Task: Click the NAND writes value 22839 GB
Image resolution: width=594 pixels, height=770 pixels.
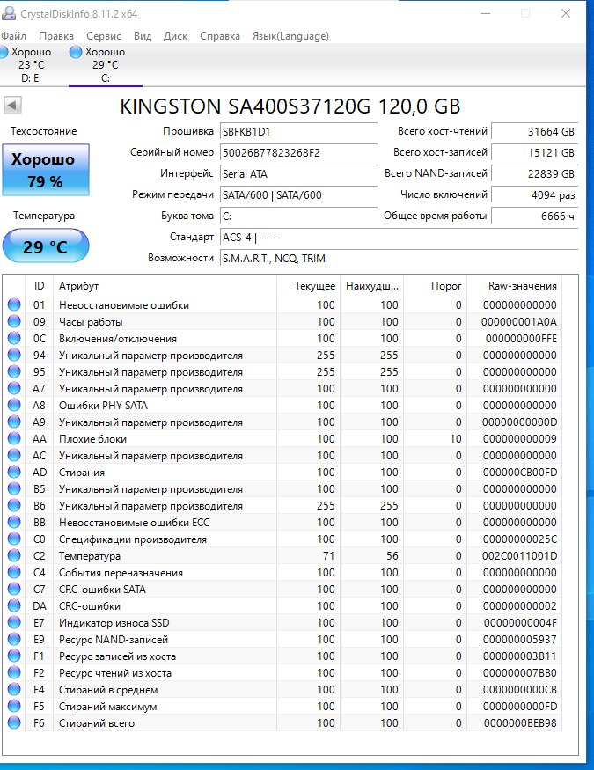Action: click(535, 174)
